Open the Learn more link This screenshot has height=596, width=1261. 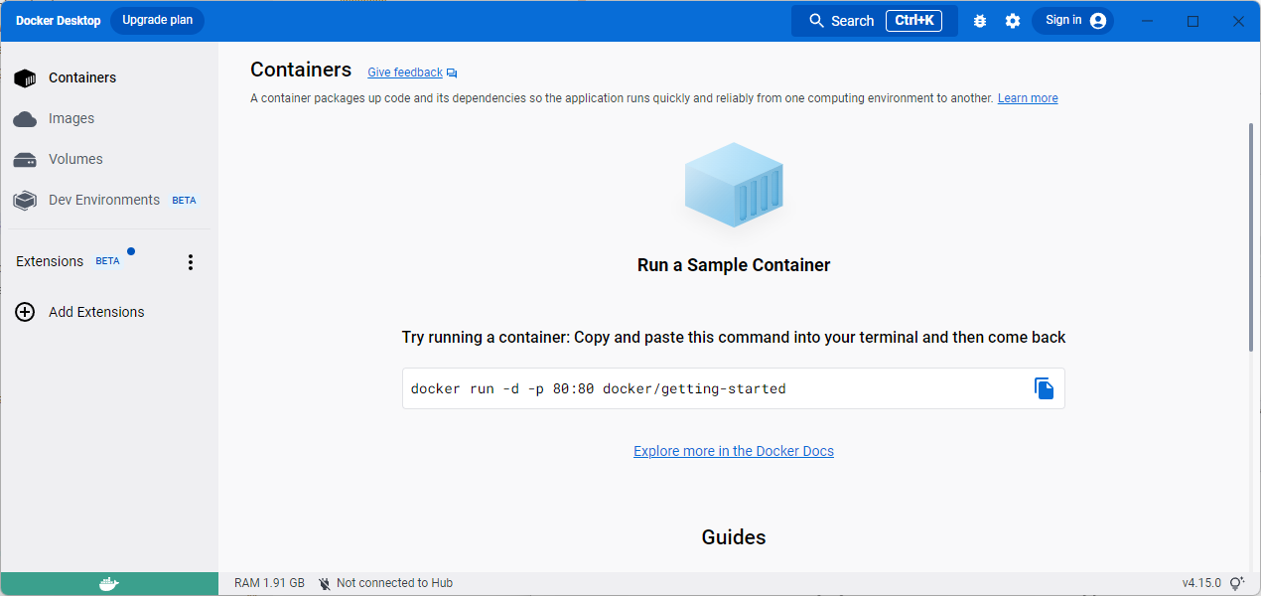click(1028, 98)
